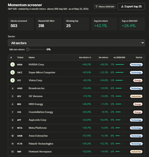Sort by 1m return column header
Viewport: 149px width, 157px height.
click(x=103, y=57)
